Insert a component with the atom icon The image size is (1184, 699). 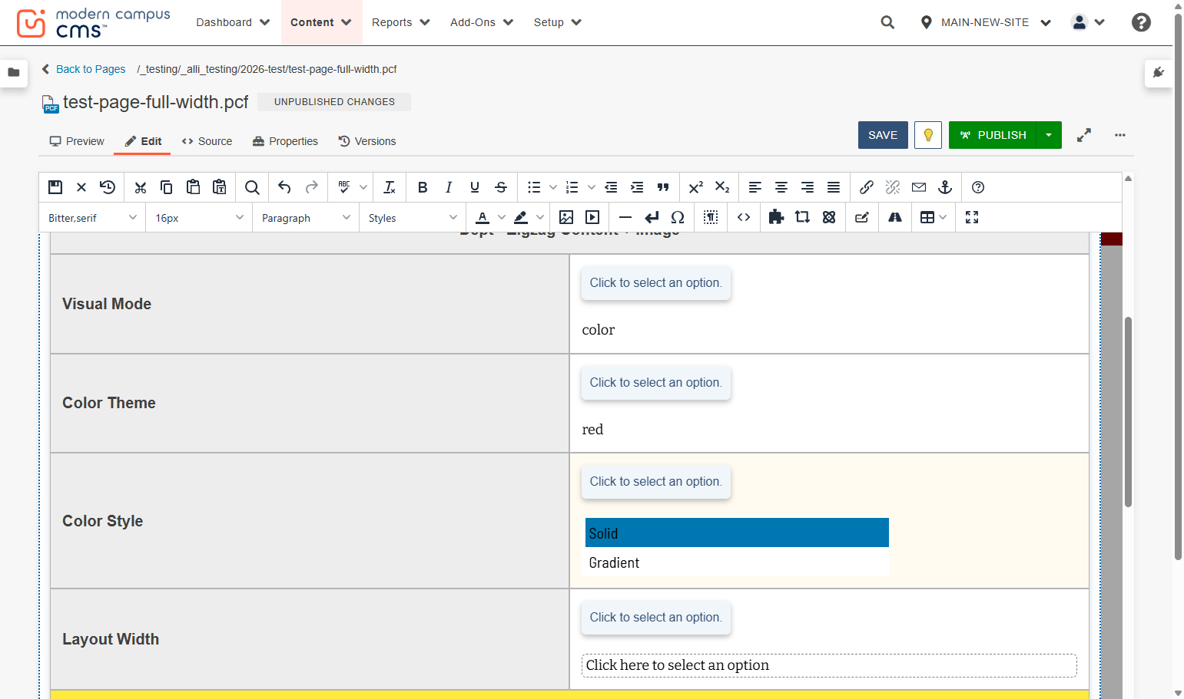click(828, 217)
